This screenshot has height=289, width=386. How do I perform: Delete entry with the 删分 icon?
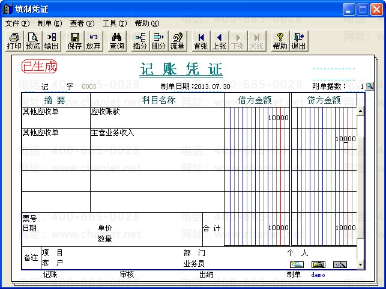click(158, 41)
